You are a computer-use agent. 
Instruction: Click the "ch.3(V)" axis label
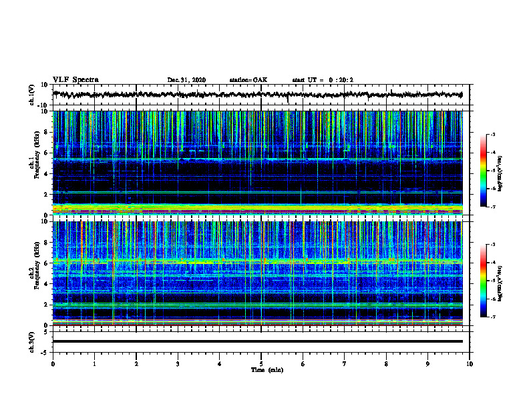click(32, 342)
